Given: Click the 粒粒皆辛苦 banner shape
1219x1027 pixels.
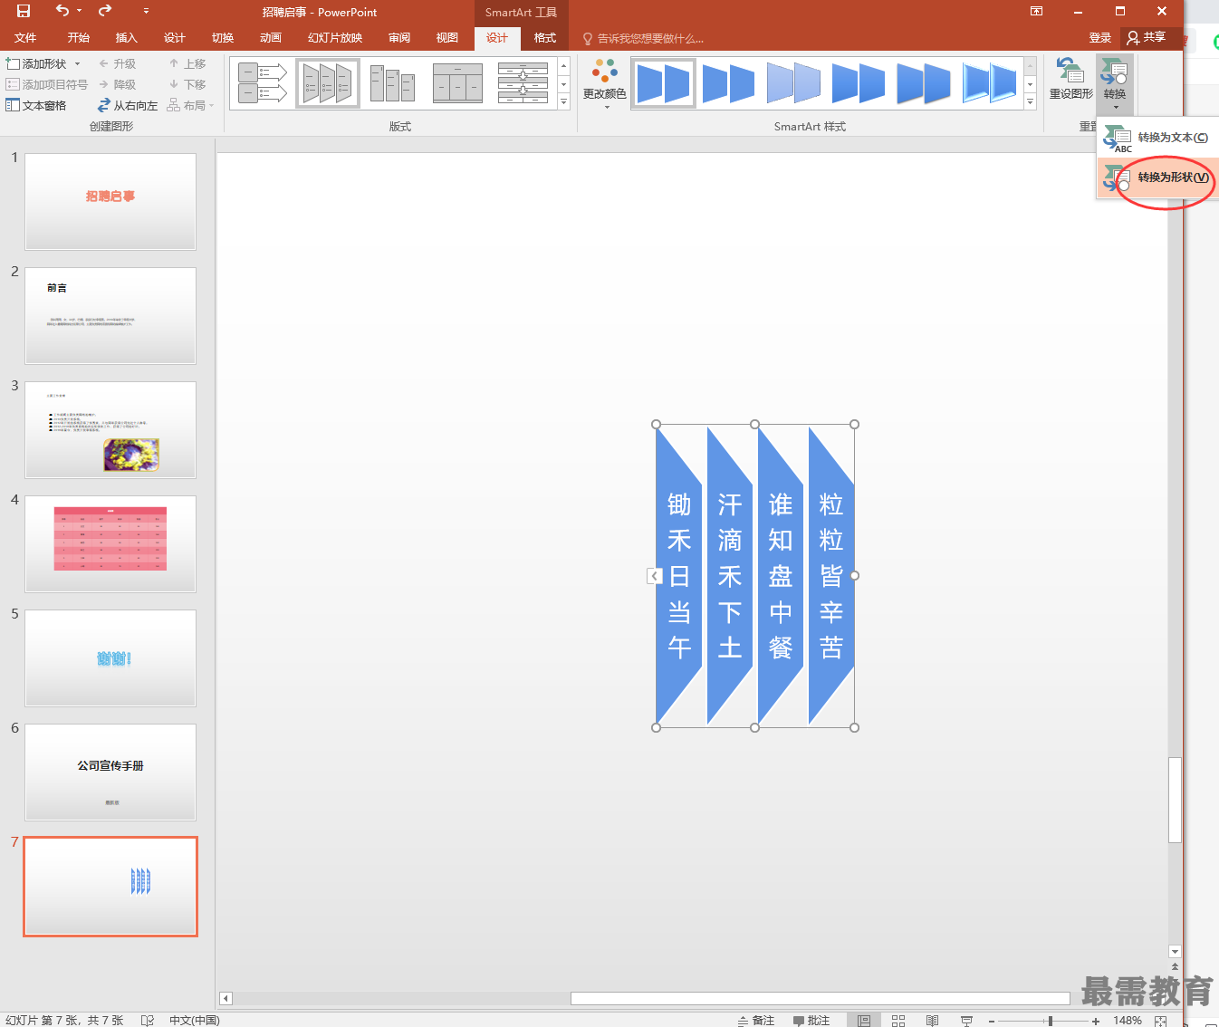Looking at the screenshot, I should (x=831, y=576).
